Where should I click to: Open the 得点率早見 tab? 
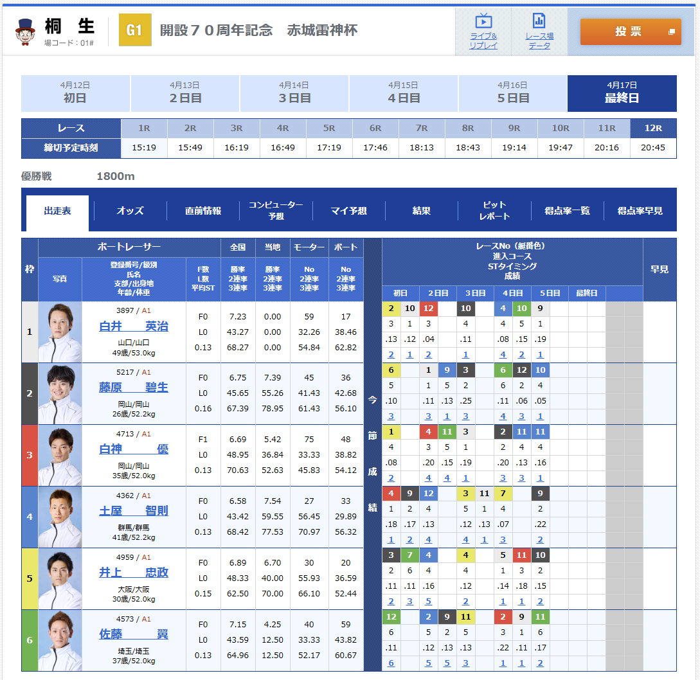pos(640,211)
